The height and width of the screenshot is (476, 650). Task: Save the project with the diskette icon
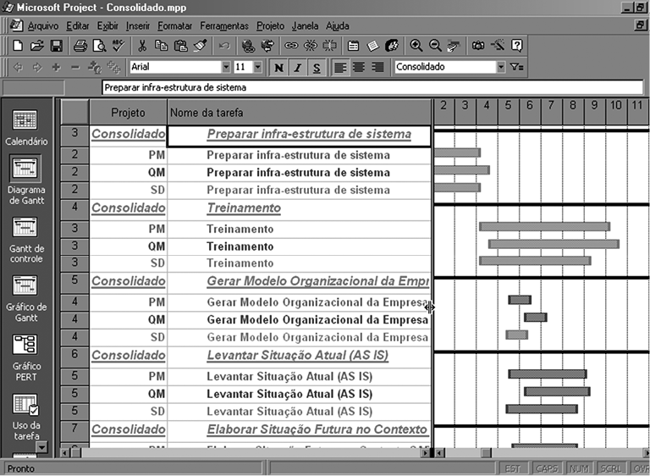tap(57, 46)
